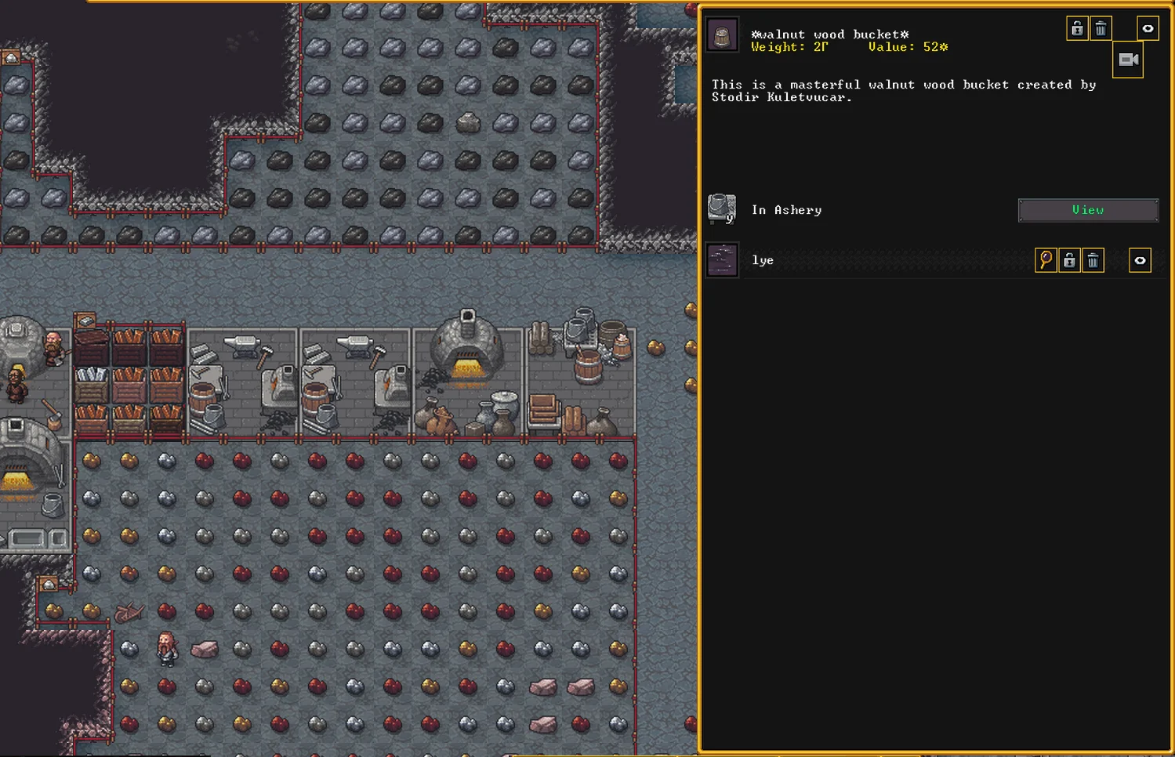This screenshot has height=757, width=1175.
Task: Select the red-bearded dwarf in the ore stockpile
Action: coord(167,649)
